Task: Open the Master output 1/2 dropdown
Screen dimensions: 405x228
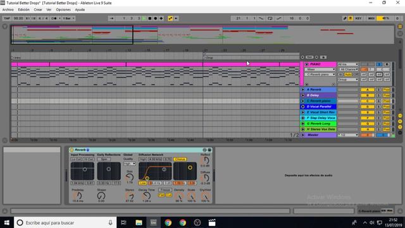Action: pyautogui.click(x=348, y=135)
